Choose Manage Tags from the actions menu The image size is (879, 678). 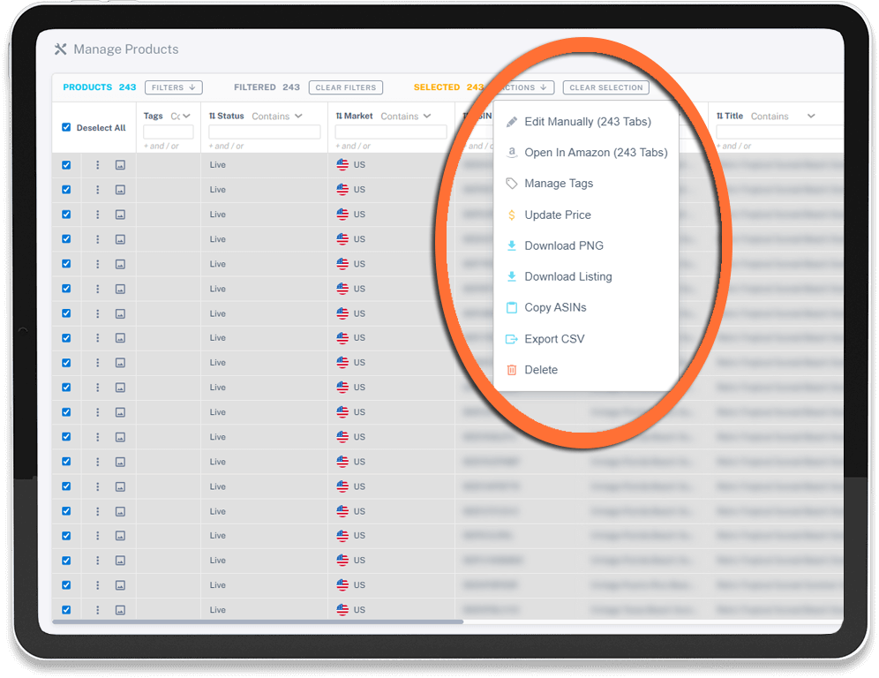558,184
